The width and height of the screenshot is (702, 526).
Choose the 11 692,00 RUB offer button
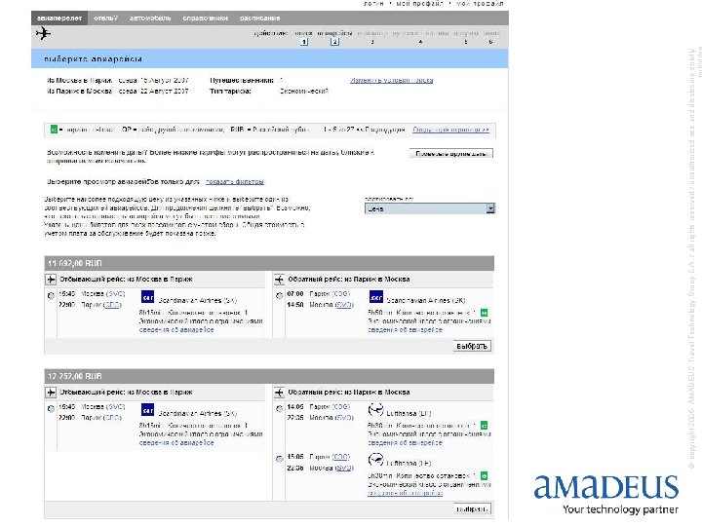pos(472,346)
